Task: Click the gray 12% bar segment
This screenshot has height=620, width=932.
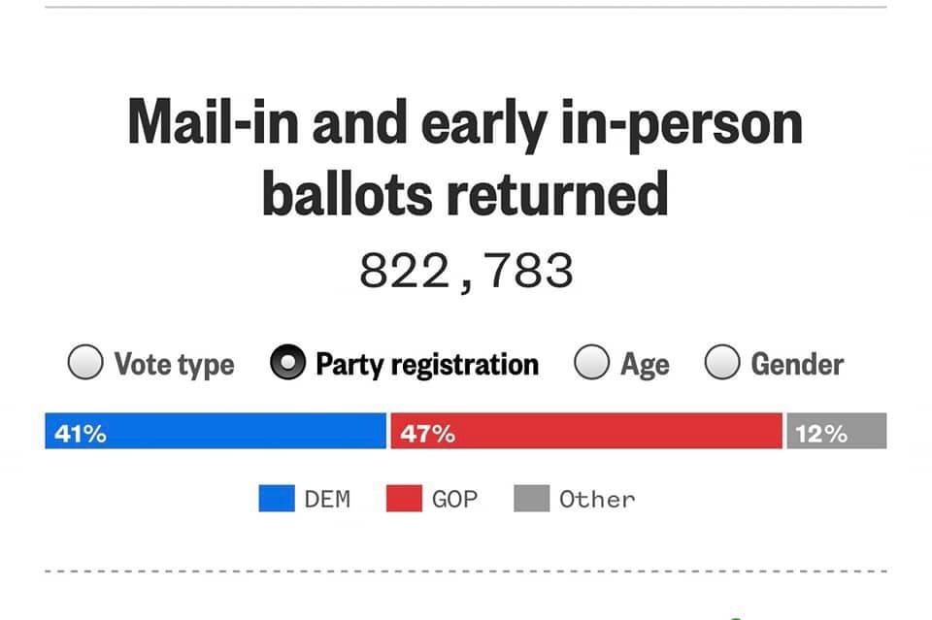Action: [x=837, y=431]
